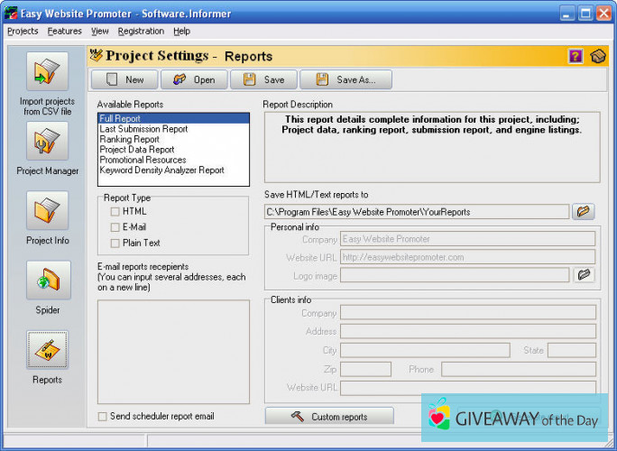The image size is (617, 451).
Task: Open the Project Manager sidebar icon
Action: [x=47, y=142]
